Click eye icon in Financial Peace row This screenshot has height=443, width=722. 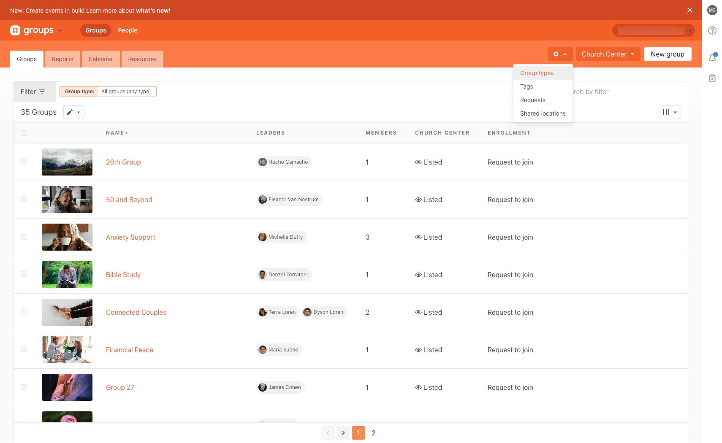(418, 350)
